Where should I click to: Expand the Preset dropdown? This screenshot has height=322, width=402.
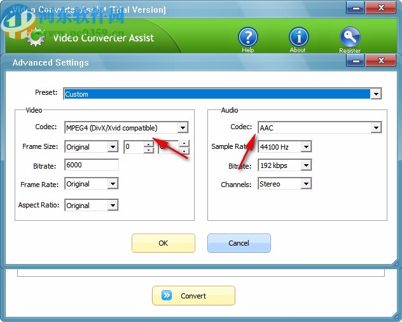click(x=376, y=94)
